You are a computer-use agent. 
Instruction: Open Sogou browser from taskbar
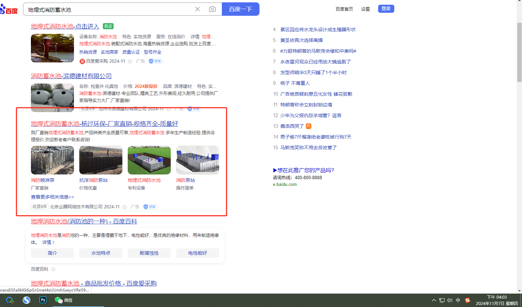(27, 300)
